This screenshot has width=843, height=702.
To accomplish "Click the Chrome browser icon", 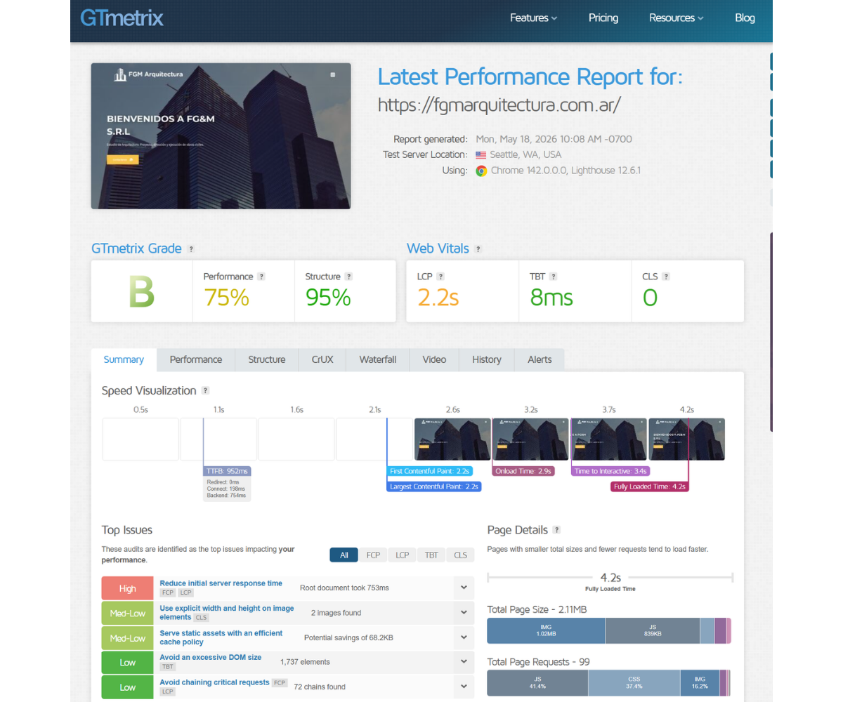I will (x=481, y=171).
